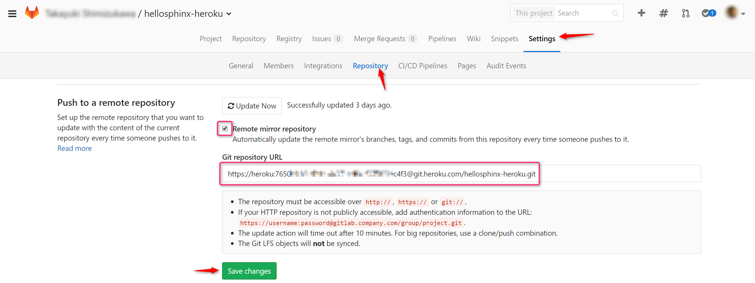Click the 'Git repository URL' label

click(x=252, y=157)
